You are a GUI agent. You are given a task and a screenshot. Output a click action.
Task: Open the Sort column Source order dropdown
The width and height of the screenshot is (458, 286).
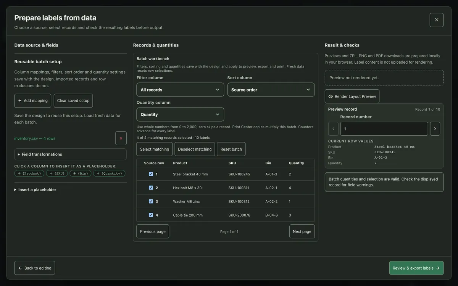coord(271,90)
